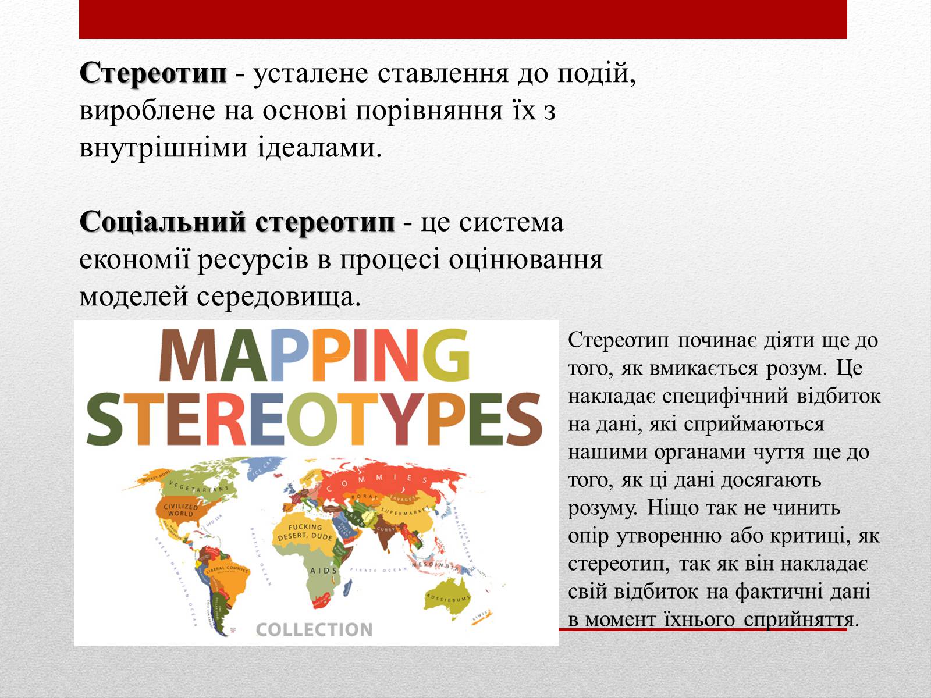
Task: Click the "COLLECTION" caption under the map
Action: 314,629
